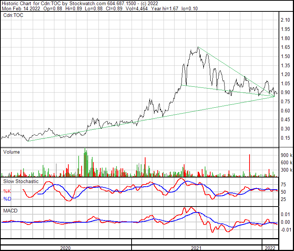The width and height of the screenshot is (294, 251).
Task: Click the 50 stochastic axis label
Action: [283, 192]
